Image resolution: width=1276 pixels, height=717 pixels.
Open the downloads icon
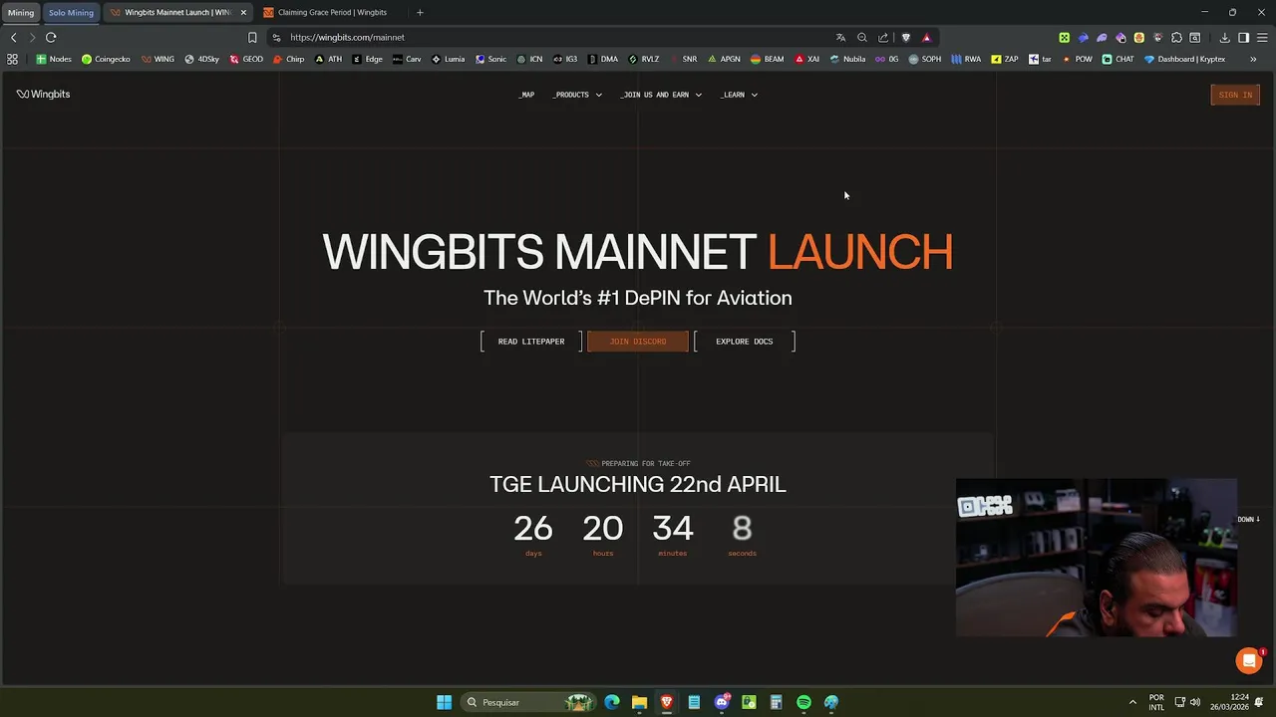click(x=1225, y=38)
